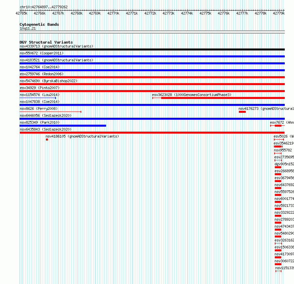Open the nsv6001774 variant label
Image resolution: width=294 pixels, height=284 pixels.
click(284, 199)
